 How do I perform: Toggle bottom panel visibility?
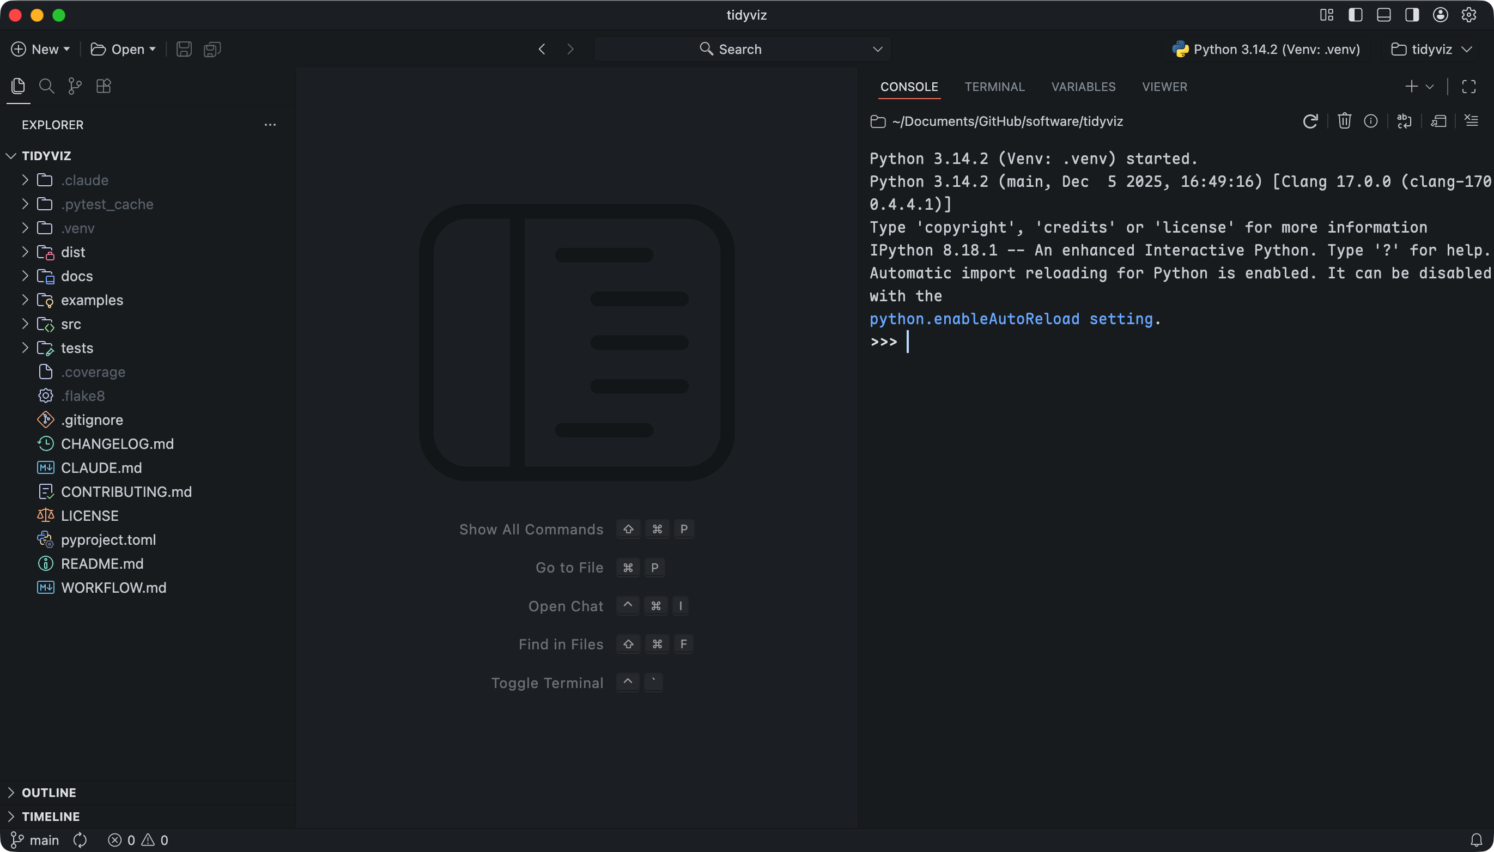pos(1384,15)
